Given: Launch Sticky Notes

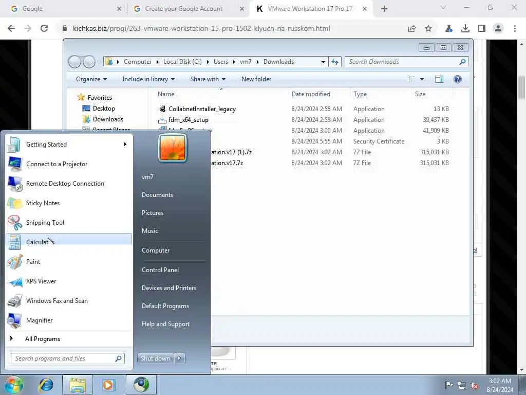Looking at the screenshot, I should click(x=69, y=203).
